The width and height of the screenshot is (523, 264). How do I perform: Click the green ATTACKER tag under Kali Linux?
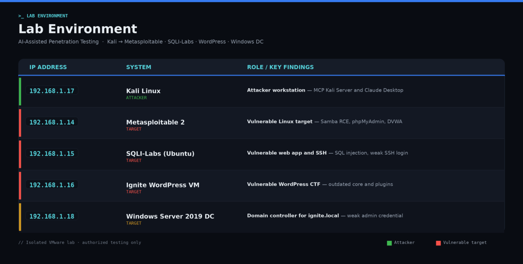[137, 98]
